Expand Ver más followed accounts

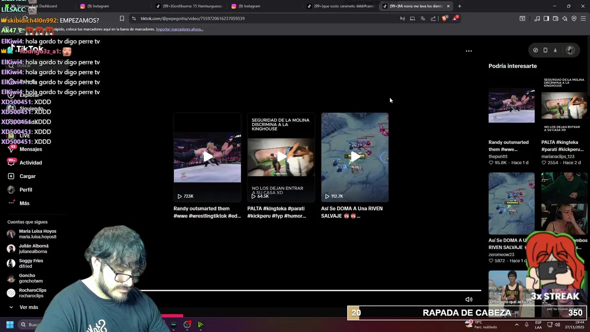tap(24, 307)
